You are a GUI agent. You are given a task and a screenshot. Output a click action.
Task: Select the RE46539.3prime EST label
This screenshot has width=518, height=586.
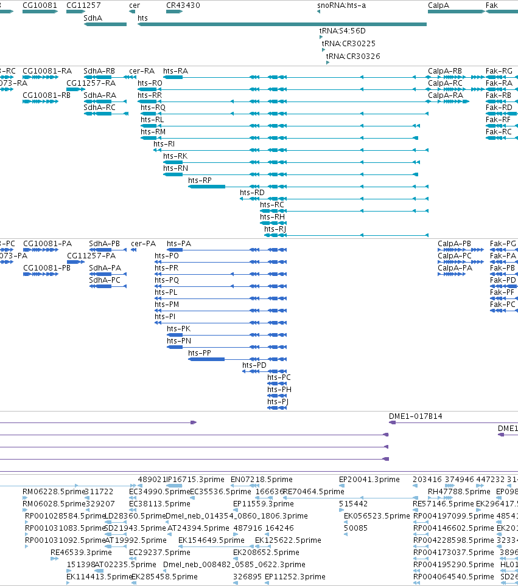coord(81,553)
